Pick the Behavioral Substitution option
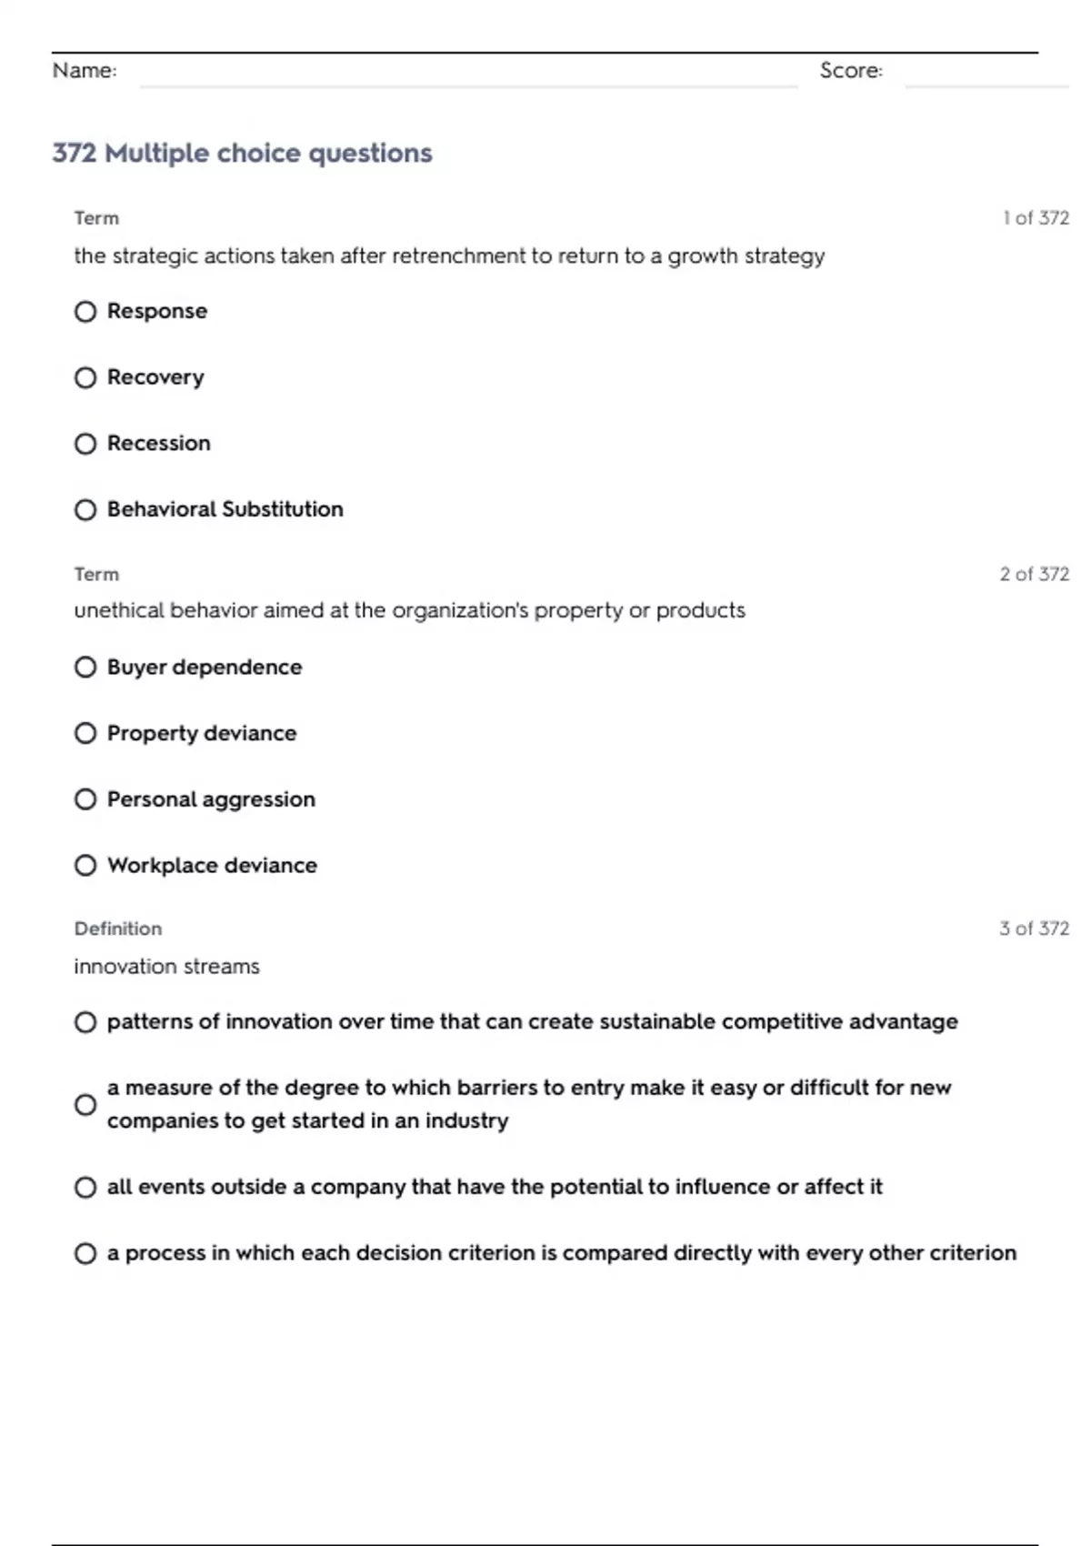Image resolution: width=1091 pixels, height=1546 pixels. [x=85, y=510]
